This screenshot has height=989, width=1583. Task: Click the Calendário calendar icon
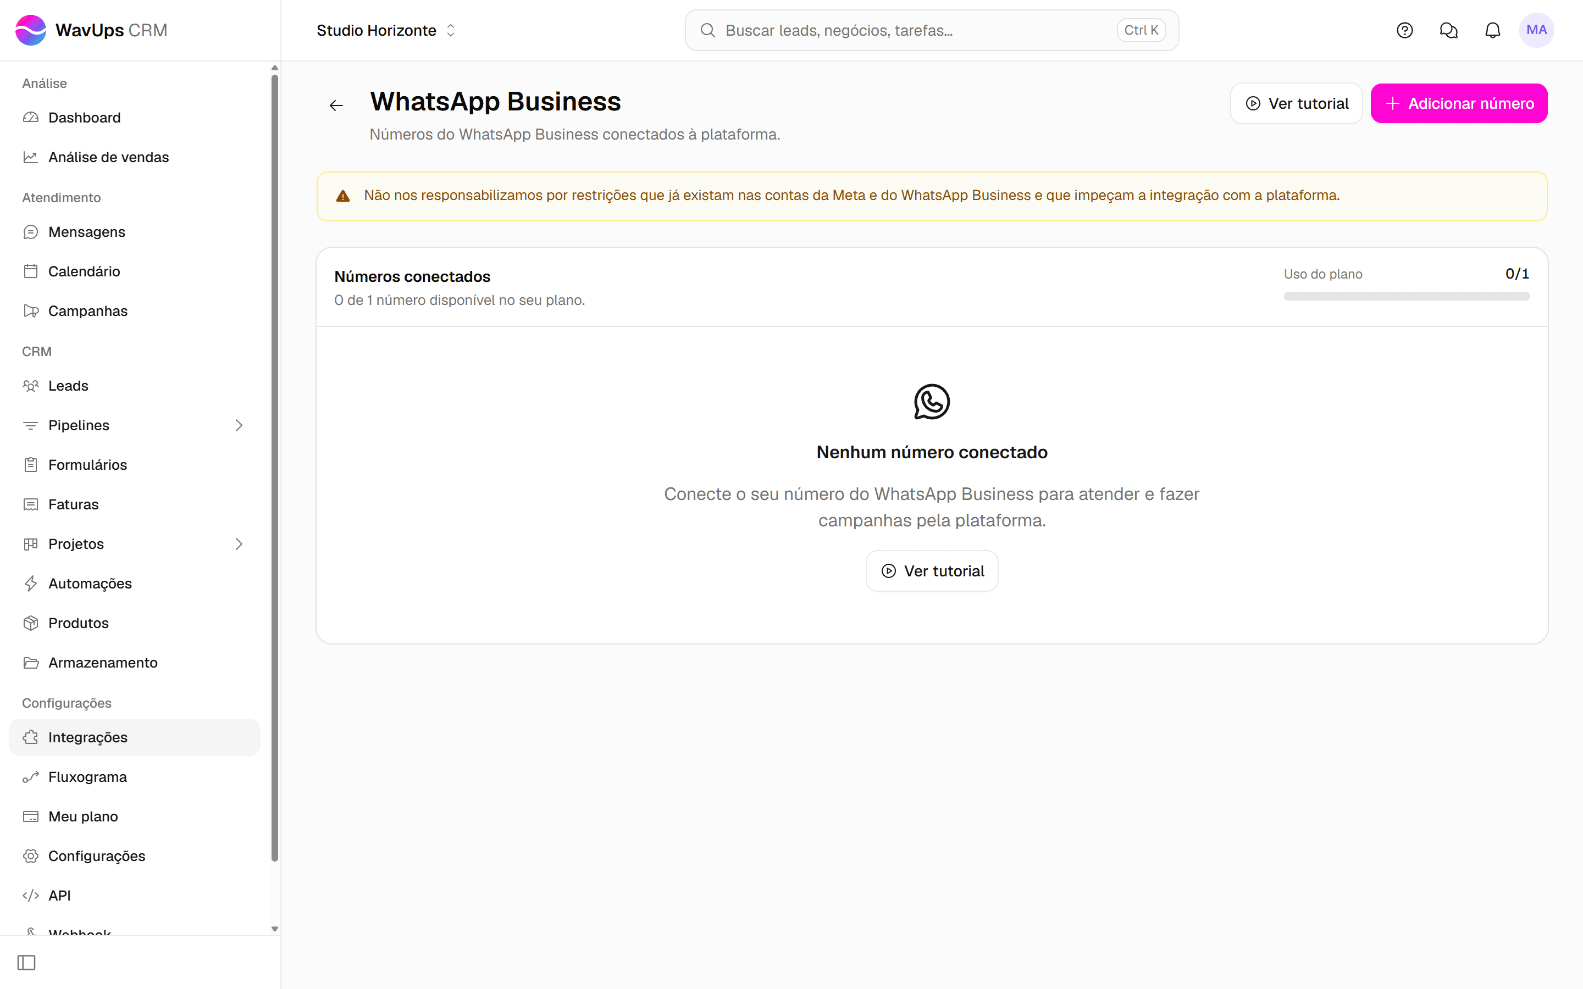[x=31, y=271]
